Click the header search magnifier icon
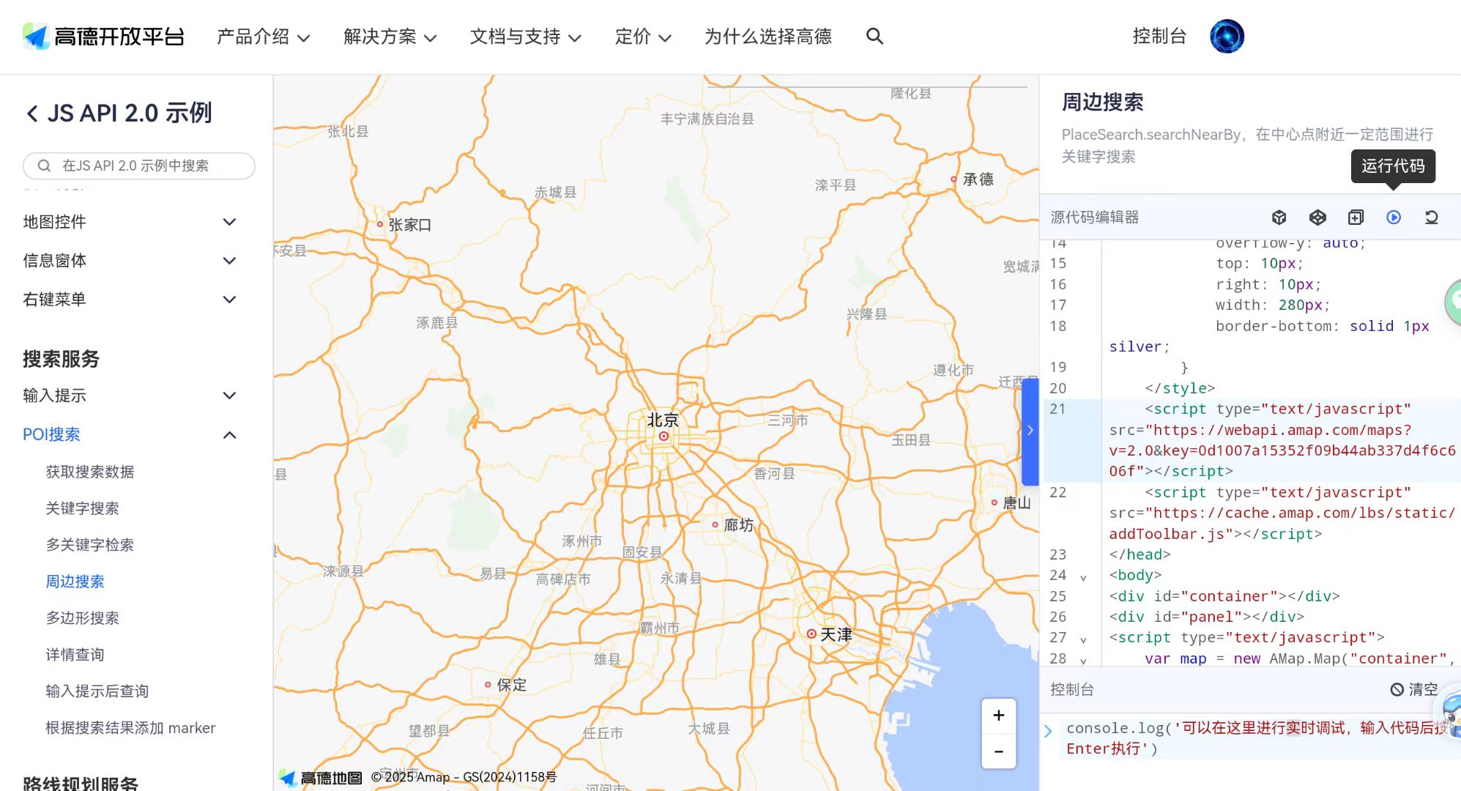Screen dimensions: 1461x791 coord(874,37)
